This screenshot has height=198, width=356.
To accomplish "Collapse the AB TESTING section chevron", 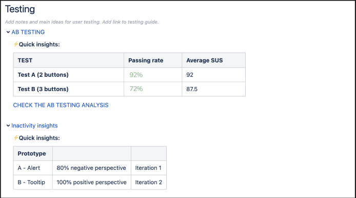I will tap(8, 32).
